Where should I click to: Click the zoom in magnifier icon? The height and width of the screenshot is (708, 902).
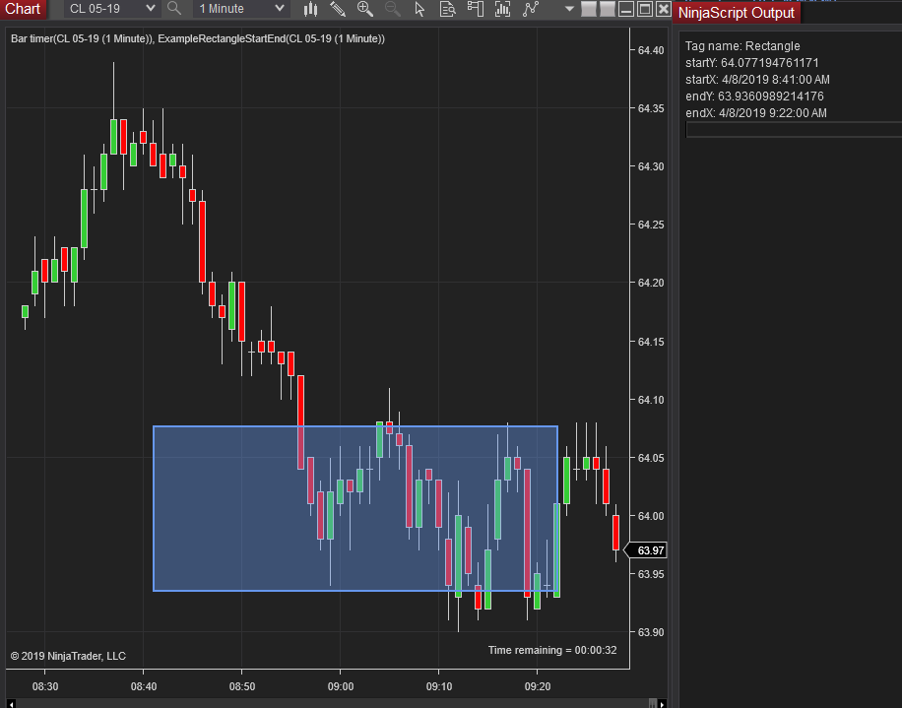click(x=364, y=9)
